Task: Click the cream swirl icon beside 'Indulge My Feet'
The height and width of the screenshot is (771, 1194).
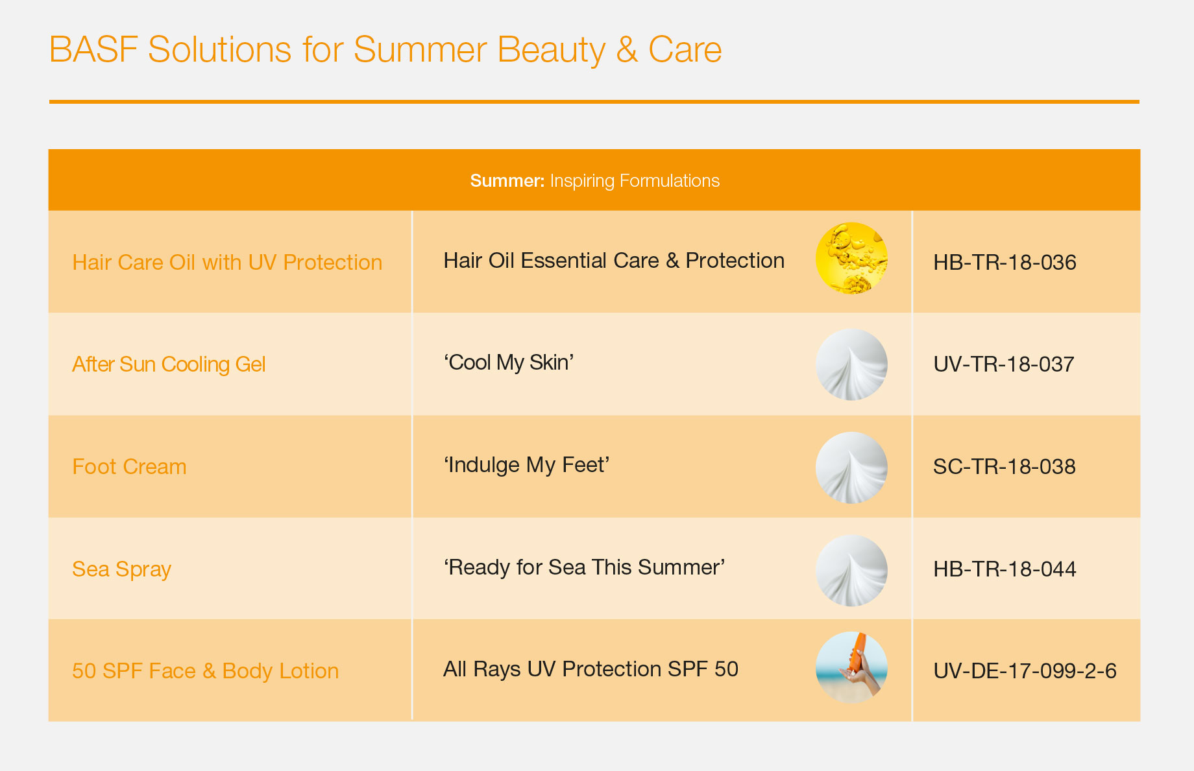Action: (851, 468)
